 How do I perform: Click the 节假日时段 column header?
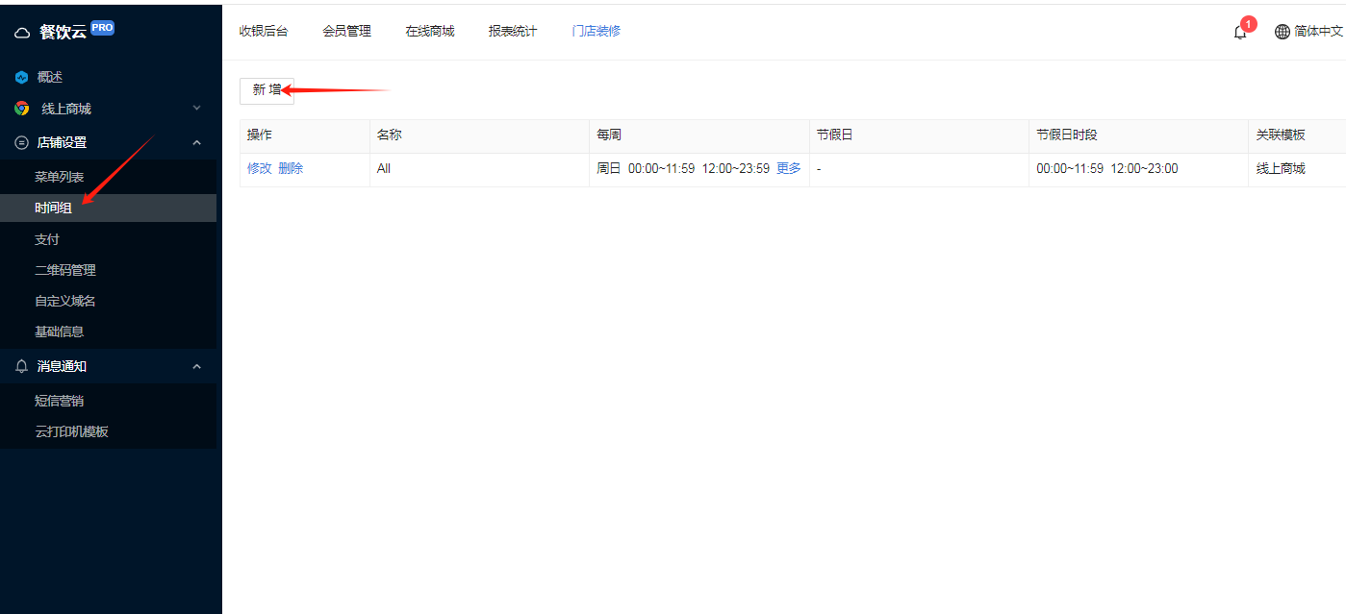[1138, 135]
